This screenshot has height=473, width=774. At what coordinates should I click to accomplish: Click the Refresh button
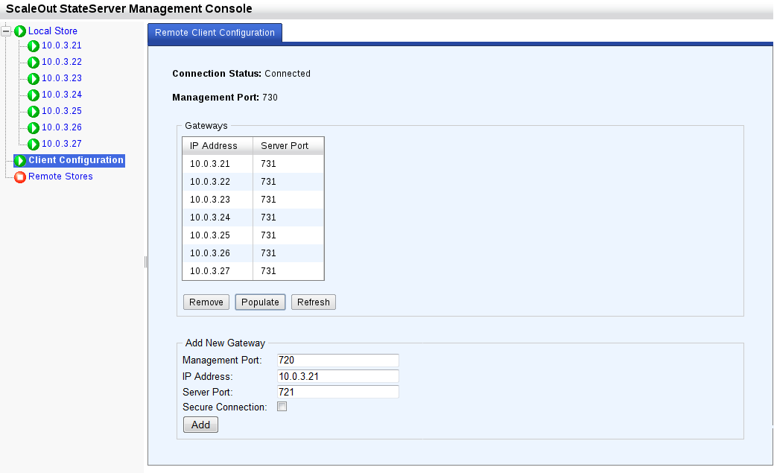[314, 302]
